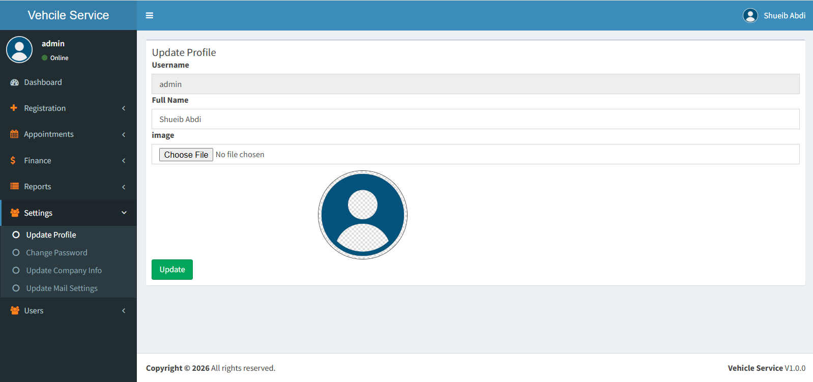
Task: Click the green Online status dot
Action: [45, 58]
